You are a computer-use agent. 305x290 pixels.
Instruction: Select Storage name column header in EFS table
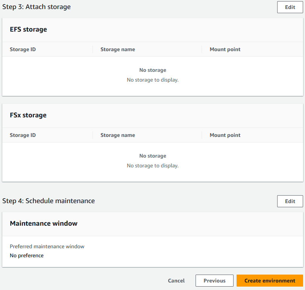(x=118, y=49)
